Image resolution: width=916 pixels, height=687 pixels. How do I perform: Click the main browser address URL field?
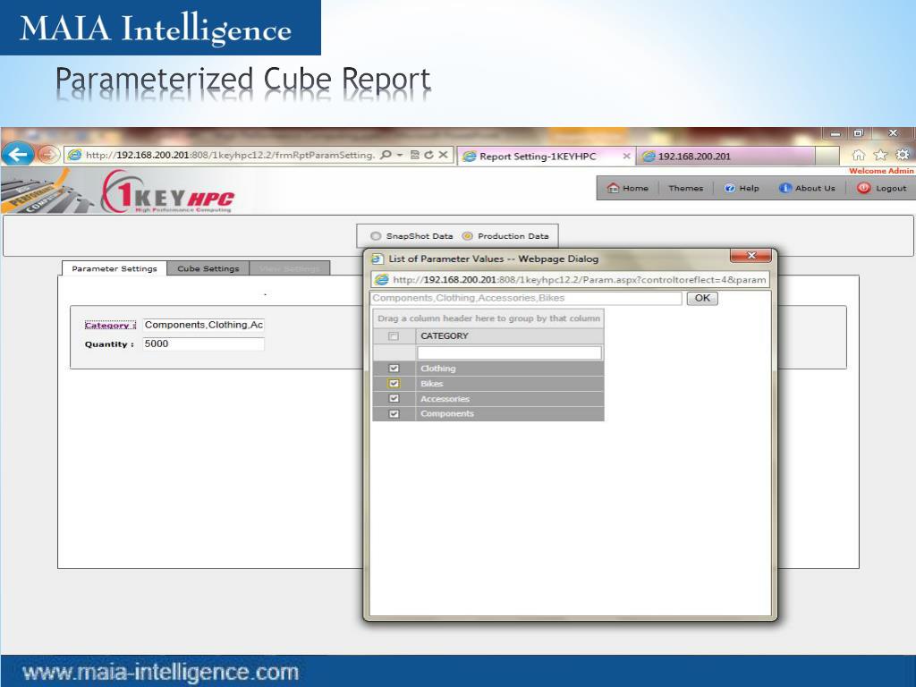click(230, 155)
